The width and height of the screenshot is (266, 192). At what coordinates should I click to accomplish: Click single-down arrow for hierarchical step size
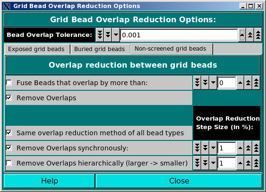tap(213, 163)
